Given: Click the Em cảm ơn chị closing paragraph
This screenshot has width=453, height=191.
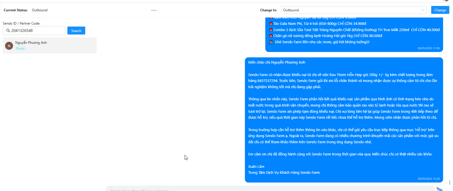Looking at the screenshot, I should click(x=340, y=154).
